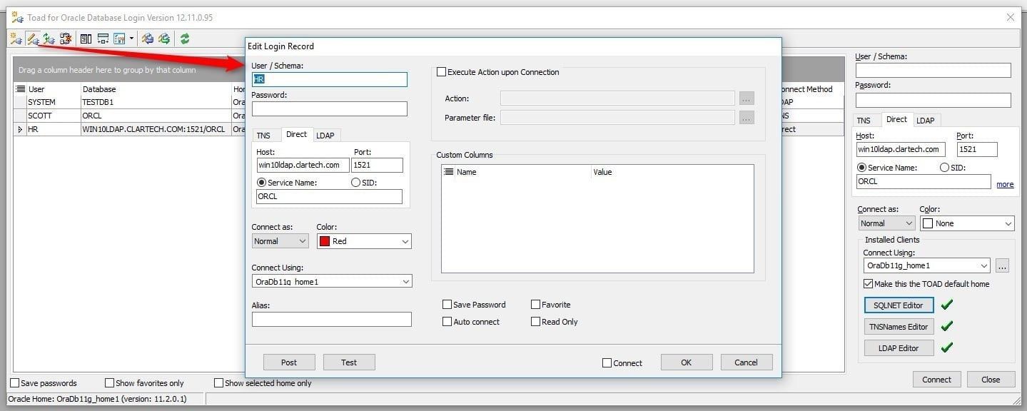Viewport: 1027px width, 411px height.
Task: Switch to Direct tab in main login window
Action: click(896, 120)
